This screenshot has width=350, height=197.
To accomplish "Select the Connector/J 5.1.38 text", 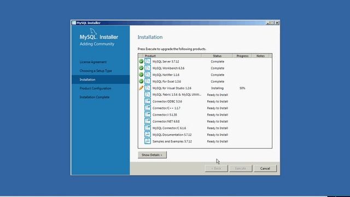I will click(165, 115).
